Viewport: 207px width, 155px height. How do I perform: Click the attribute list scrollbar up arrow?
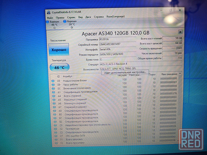click(180, 73)
